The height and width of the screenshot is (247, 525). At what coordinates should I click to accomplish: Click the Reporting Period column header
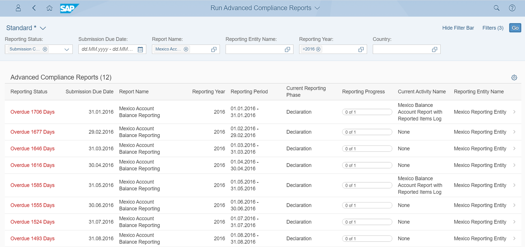coord(249,92)
